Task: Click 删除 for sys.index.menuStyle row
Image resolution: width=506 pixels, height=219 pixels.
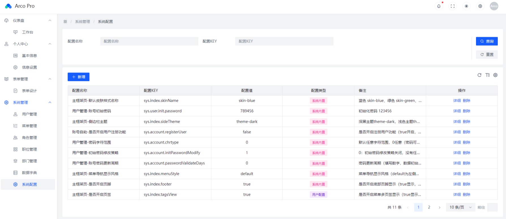Action: click(466, 174)
